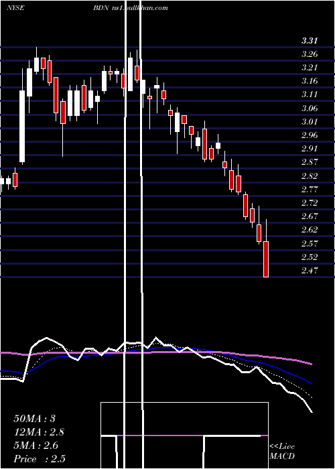The width and height of the screenshot is (335, 469).
Task: Click the tall white candlestick rising from 2.87
Action: (22, 127)
